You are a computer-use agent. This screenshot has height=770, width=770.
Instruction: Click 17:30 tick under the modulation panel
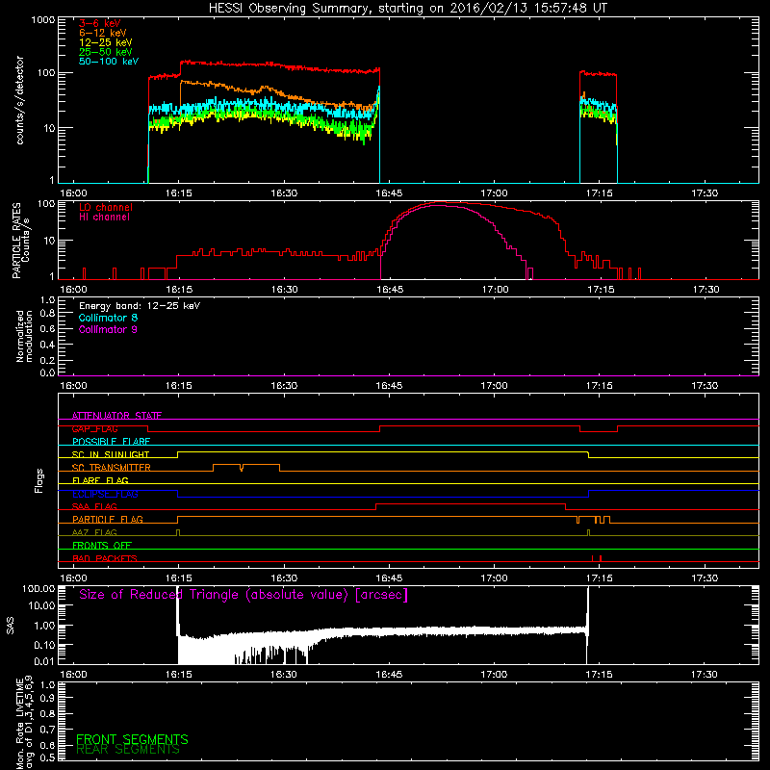point(705,386)
